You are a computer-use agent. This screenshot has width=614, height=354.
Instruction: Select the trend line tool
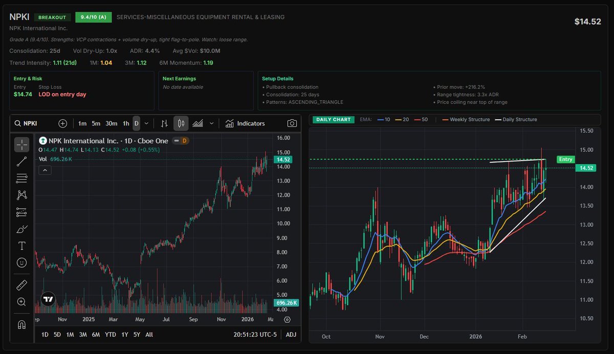point(22,162)
